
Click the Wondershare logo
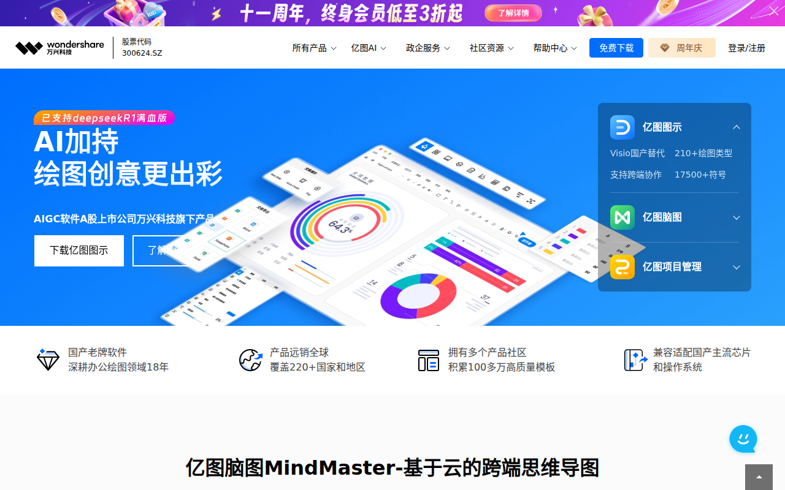[59, 48]
